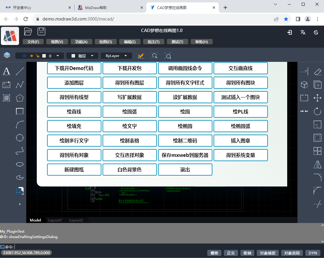
Task: Select the Arc tool
Action: [20, 124]
